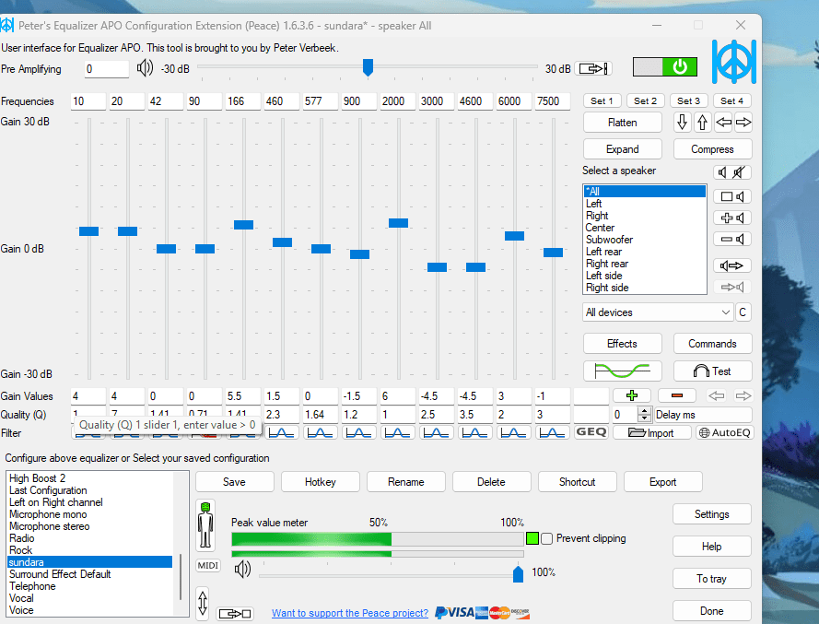Open the Commands panel
The image size is (819, 624).
coord(712,344)
